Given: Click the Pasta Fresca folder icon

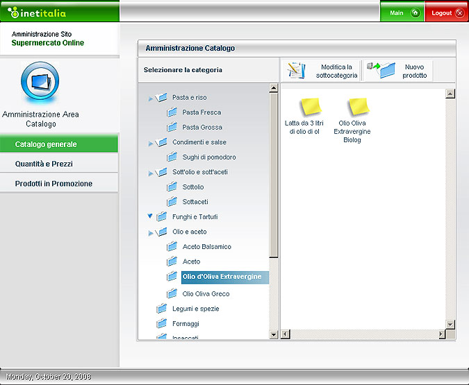Looking at the screenshot, I should (x=172, y=112).
